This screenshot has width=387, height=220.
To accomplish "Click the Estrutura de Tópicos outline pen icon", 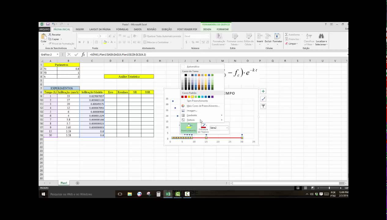I will point(203,126).
